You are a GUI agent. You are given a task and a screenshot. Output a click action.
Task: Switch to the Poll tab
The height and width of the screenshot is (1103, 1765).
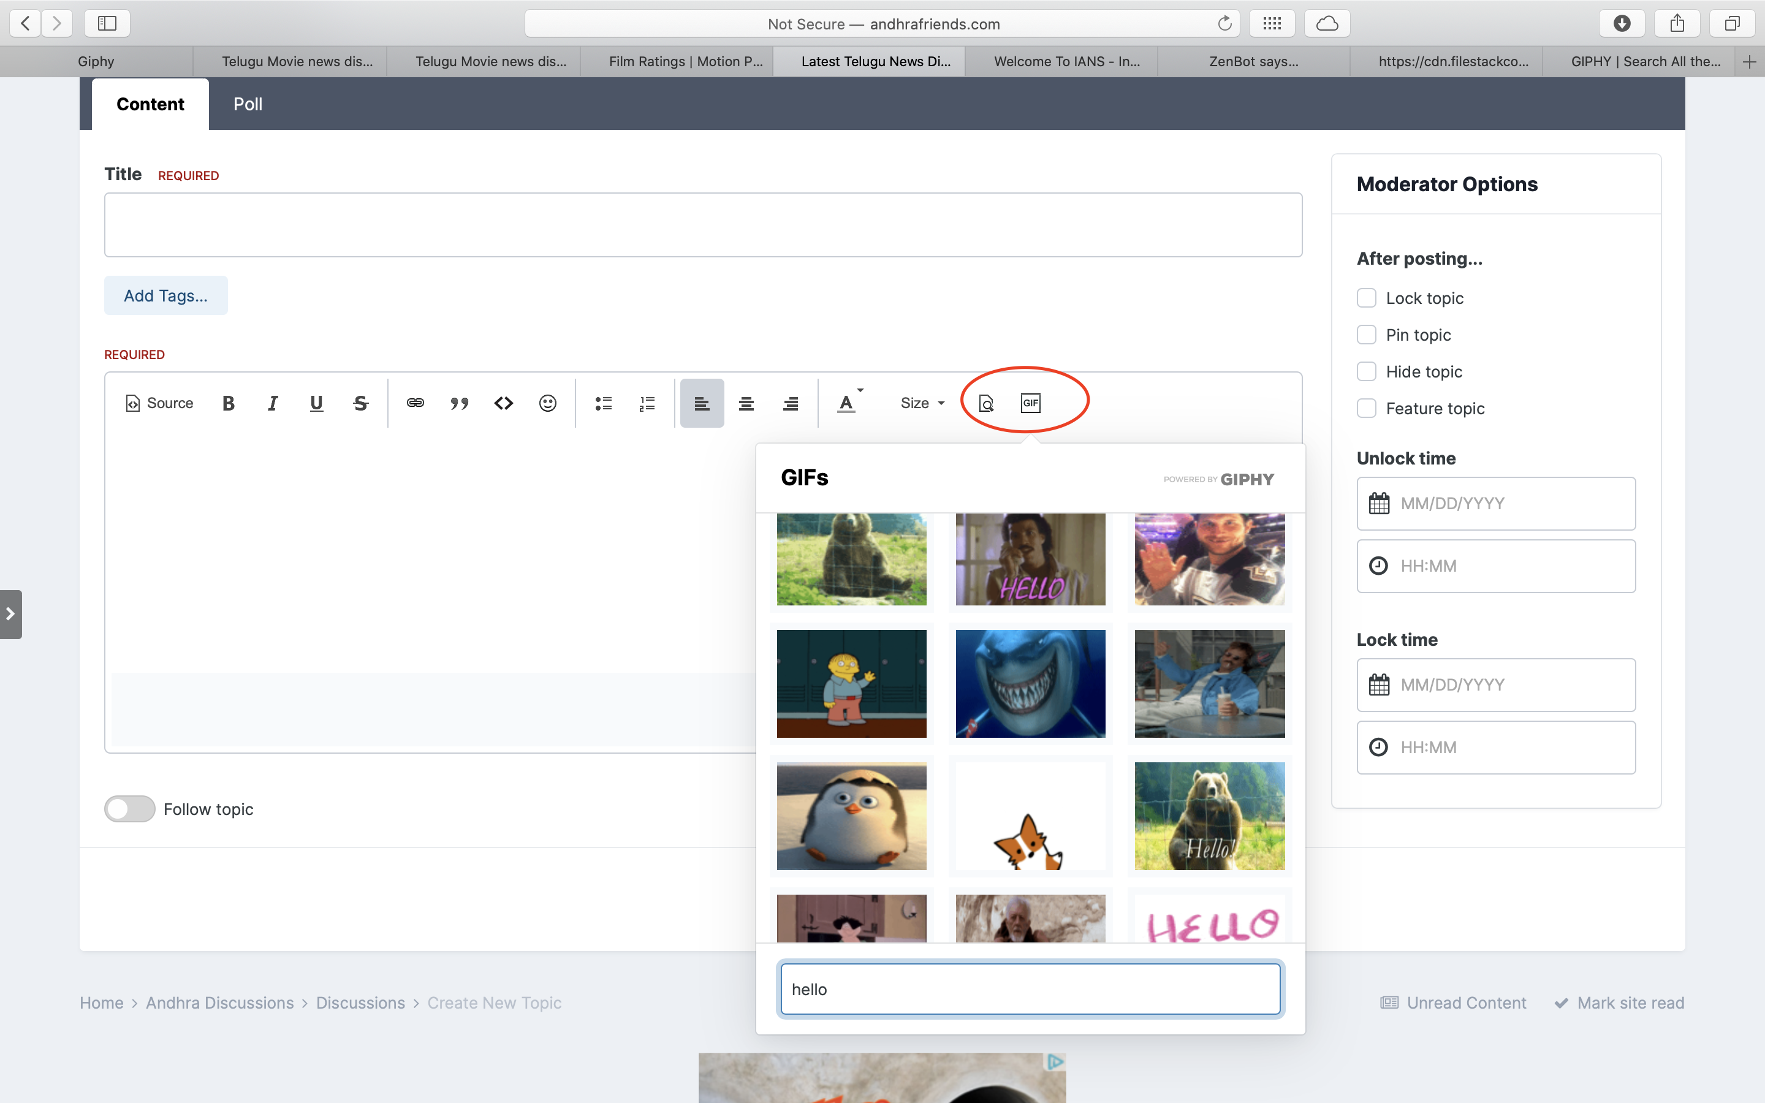247,104
